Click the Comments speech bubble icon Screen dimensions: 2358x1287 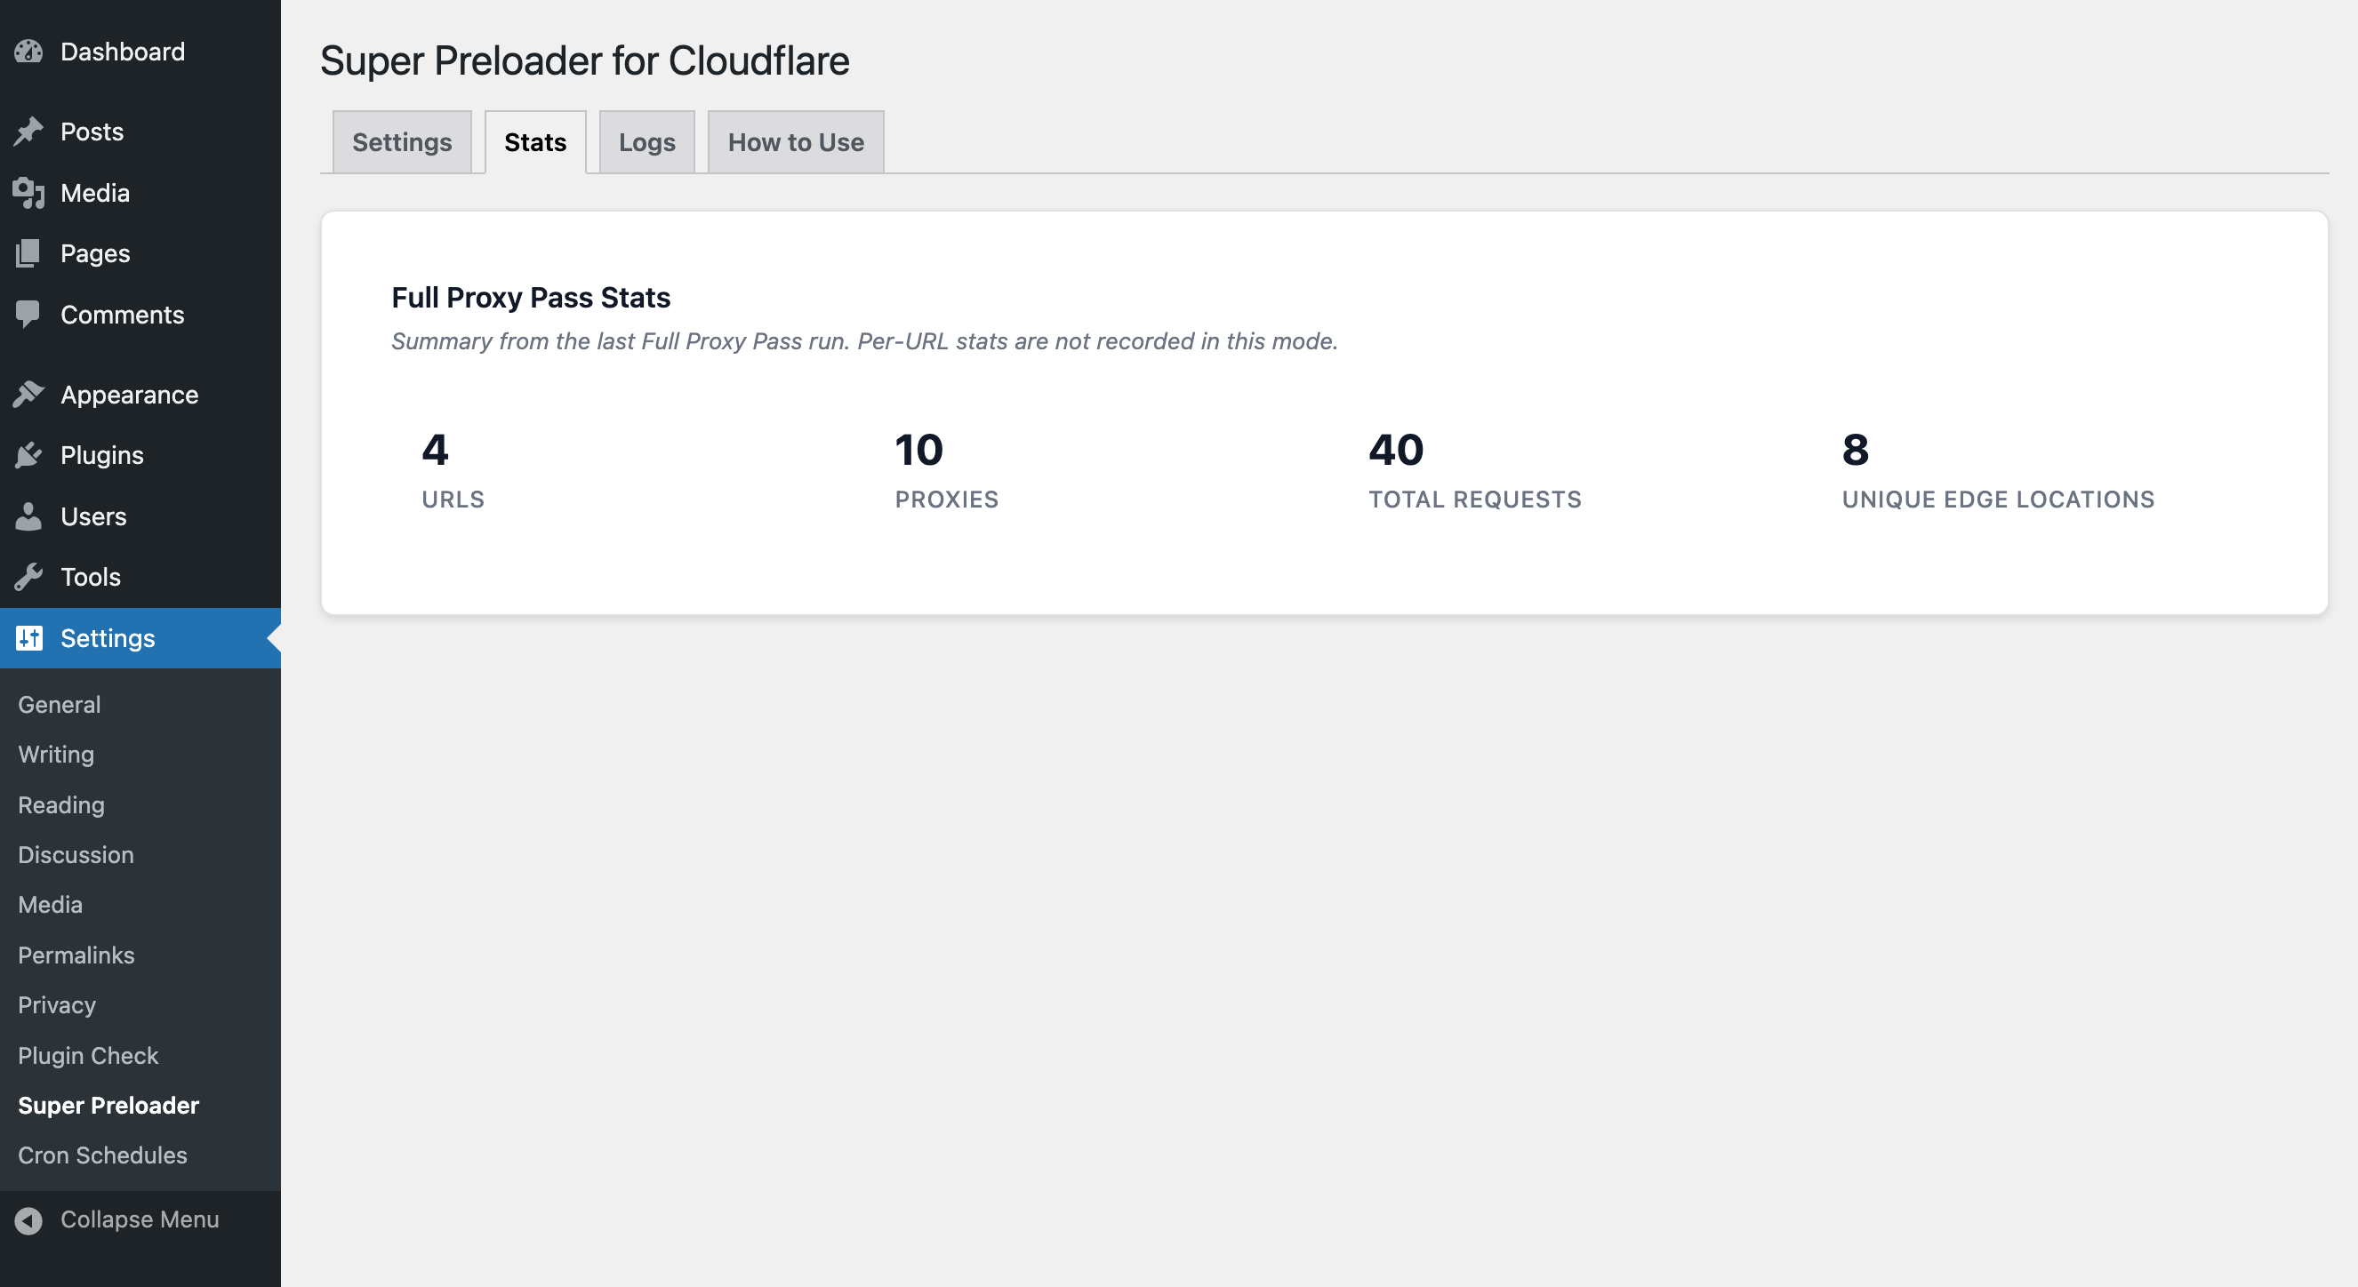pos(28,314)
